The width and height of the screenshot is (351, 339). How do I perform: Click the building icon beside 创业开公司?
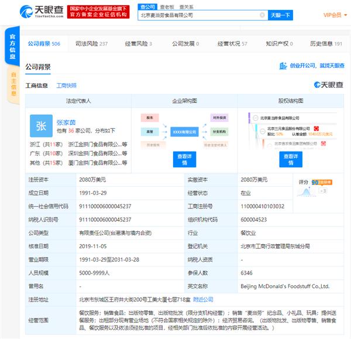[283, 66]
